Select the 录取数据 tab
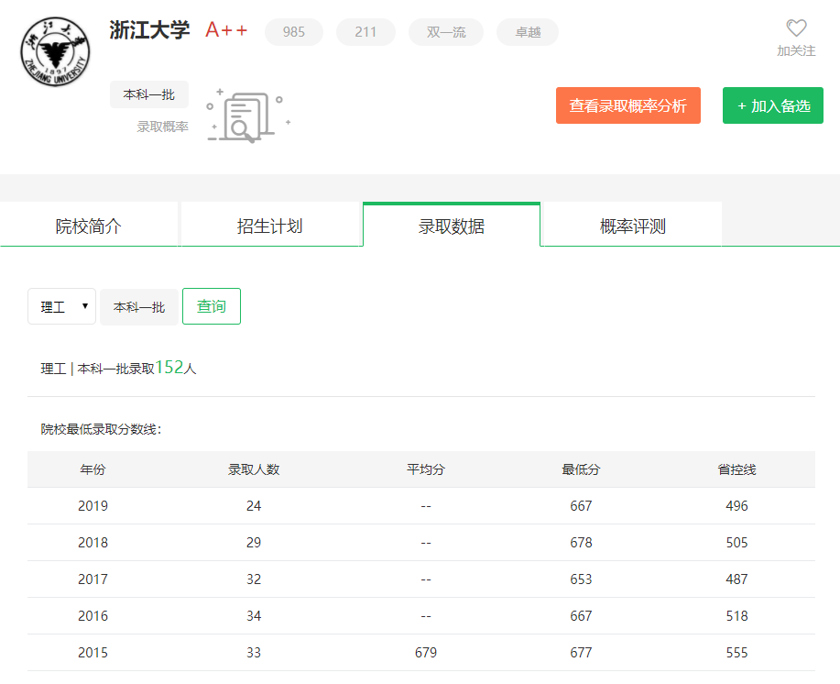 point(452,226)
